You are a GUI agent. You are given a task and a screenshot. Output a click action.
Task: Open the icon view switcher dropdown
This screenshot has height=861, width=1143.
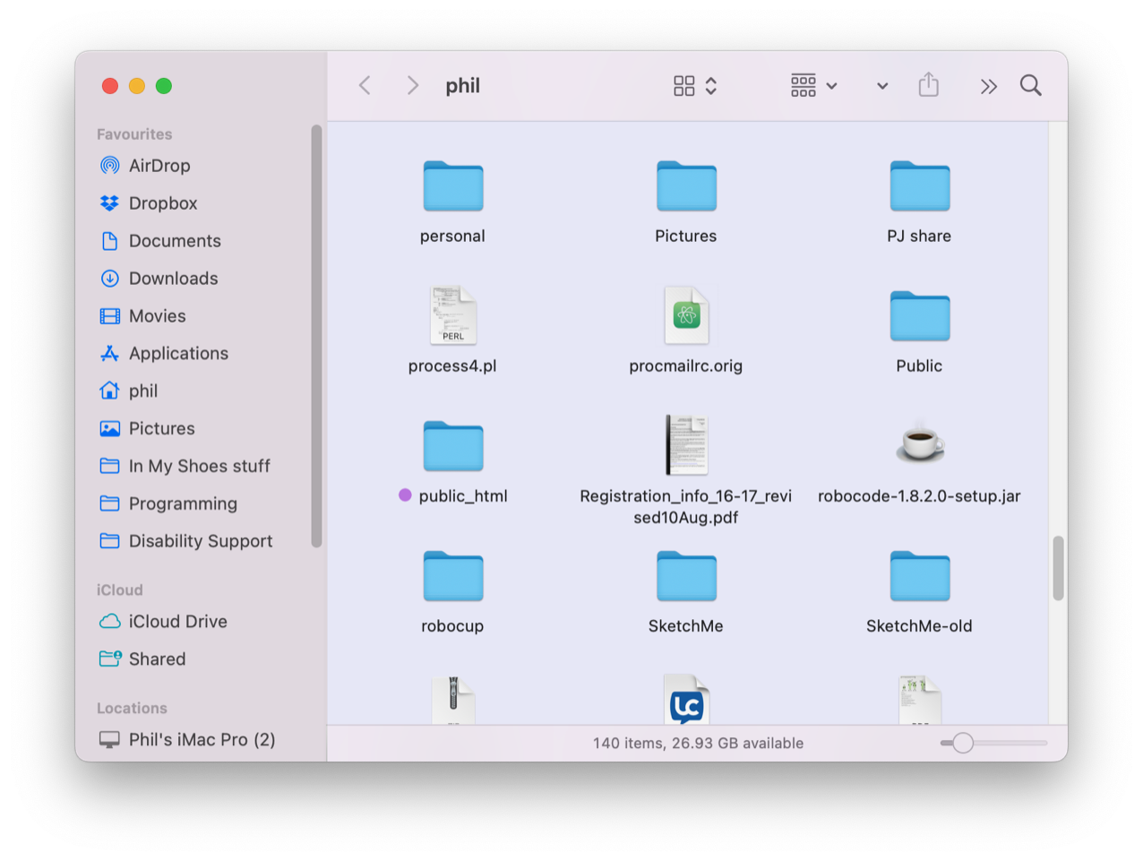point(695,85)
